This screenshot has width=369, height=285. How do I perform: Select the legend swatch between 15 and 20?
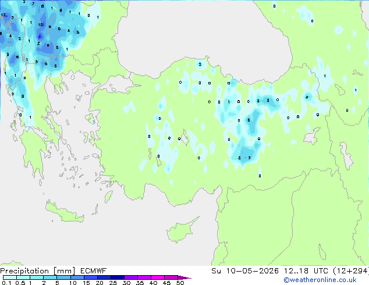tap(91, 277)
